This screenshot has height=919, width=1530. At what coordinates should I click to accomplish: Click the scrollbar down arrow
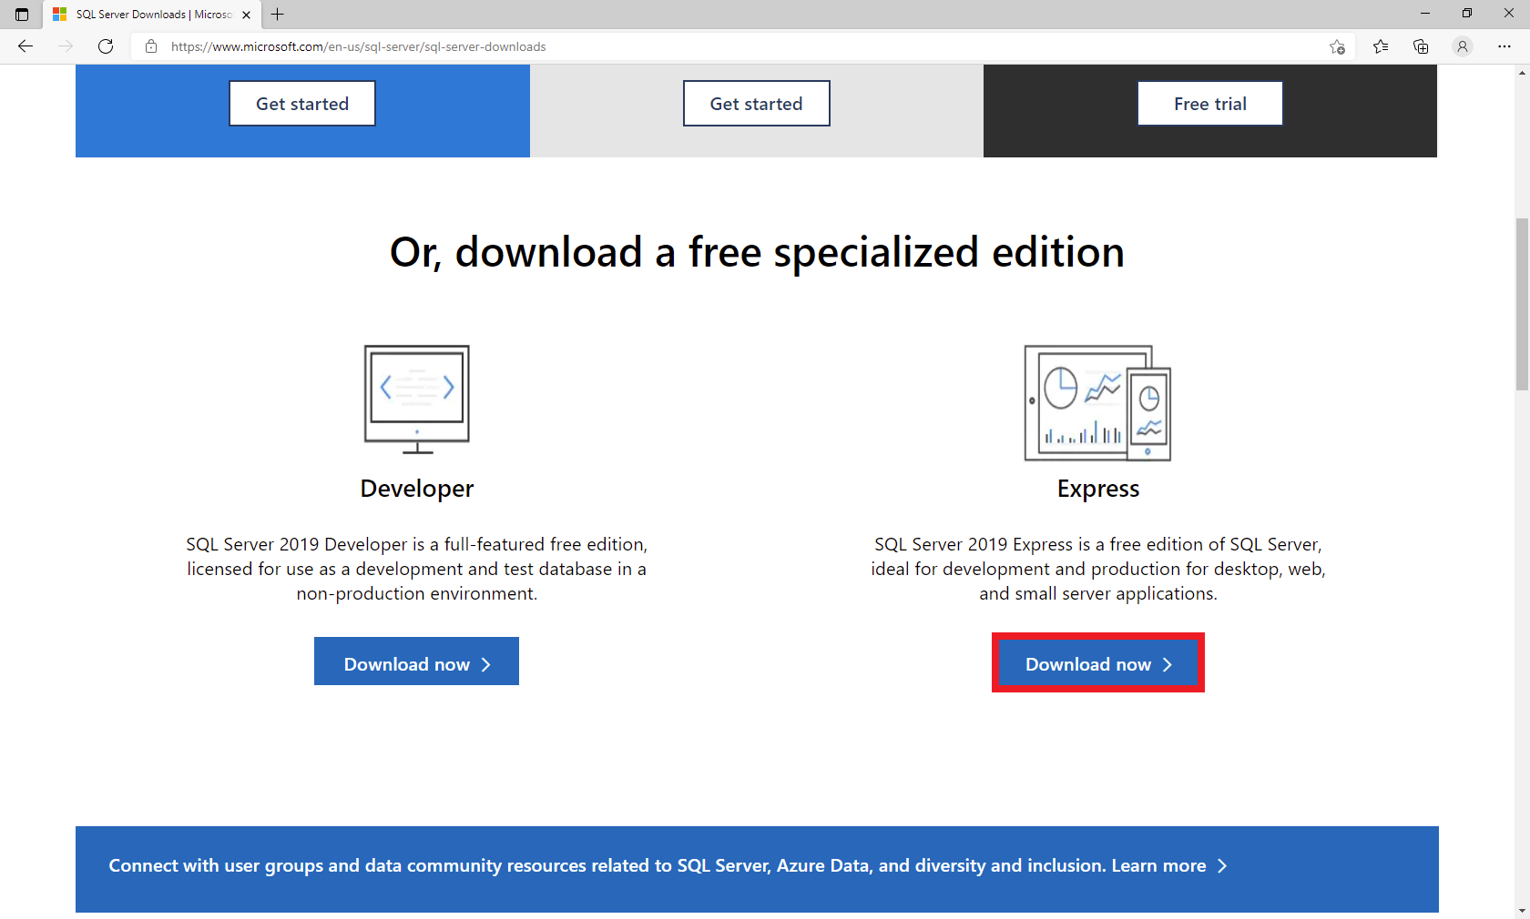[x=1522, y=911]
